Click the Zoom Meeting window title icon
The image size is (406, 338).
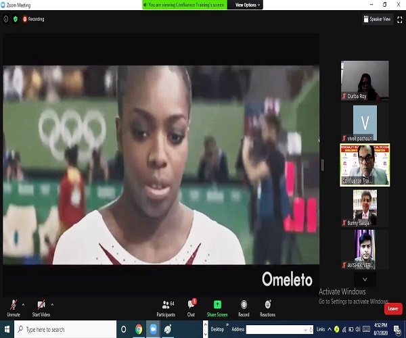point(3,5)
